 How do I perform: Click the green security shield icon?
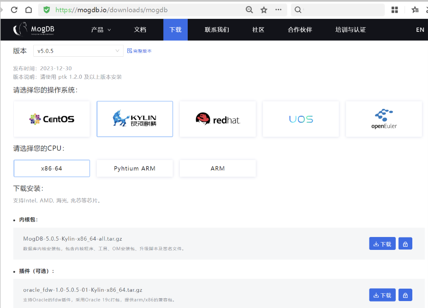47,10
